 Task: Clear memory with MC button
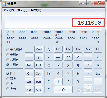point(58,49)
